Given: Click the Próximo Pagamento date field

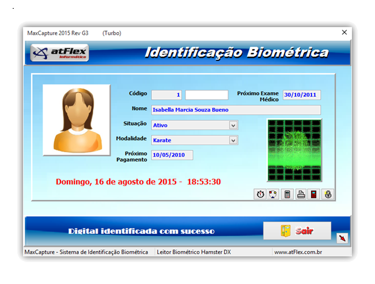Looking at the screenshot, I should pyautogui.click(x=172, y=155).
